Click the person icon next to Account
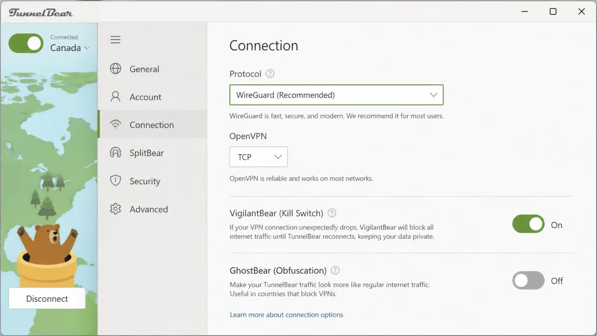This screenshot has width=597, height=336. coord(115,97)
